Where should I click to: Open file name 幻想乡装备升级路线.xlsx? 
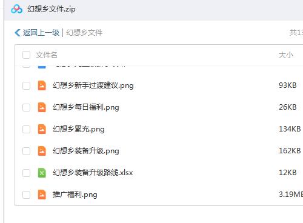(93, 173)
